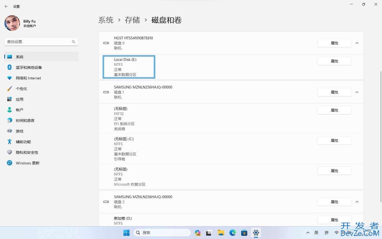Image resolution: width=382 pixels, height=239 pixels.
Task: Click the 英 input language indicator
Action: pos(316,233)
